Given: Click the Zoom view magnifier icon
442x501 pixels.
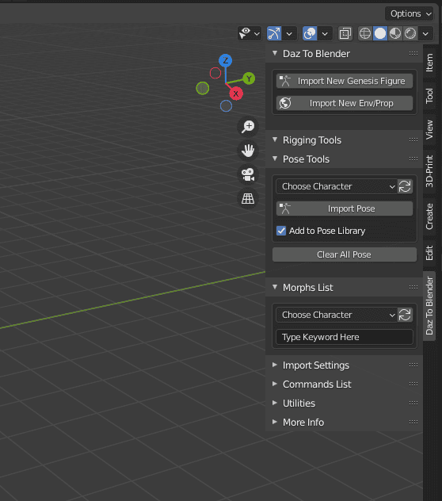Looking at the screenshot, I should coord(248,127).
